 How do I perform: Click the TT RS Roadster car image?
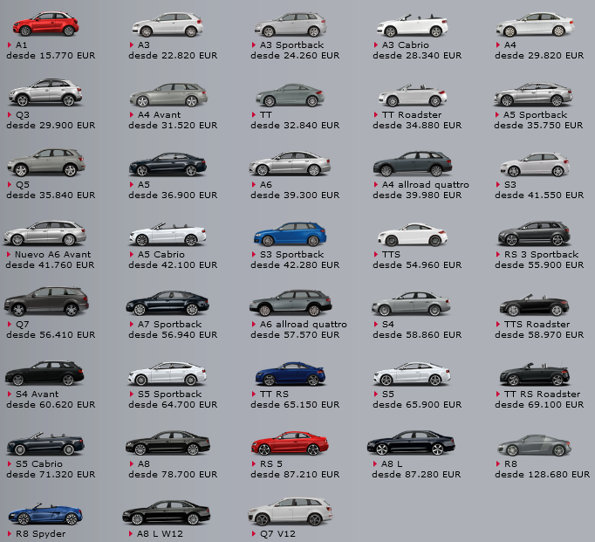pyautogui.click(x=534, y=374)
